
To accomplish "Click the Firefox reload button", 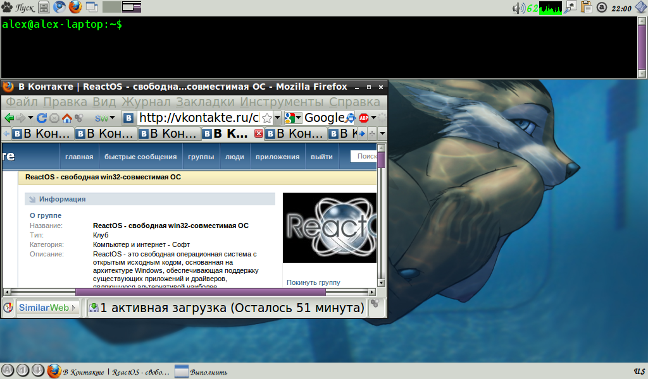I will 42,118.
